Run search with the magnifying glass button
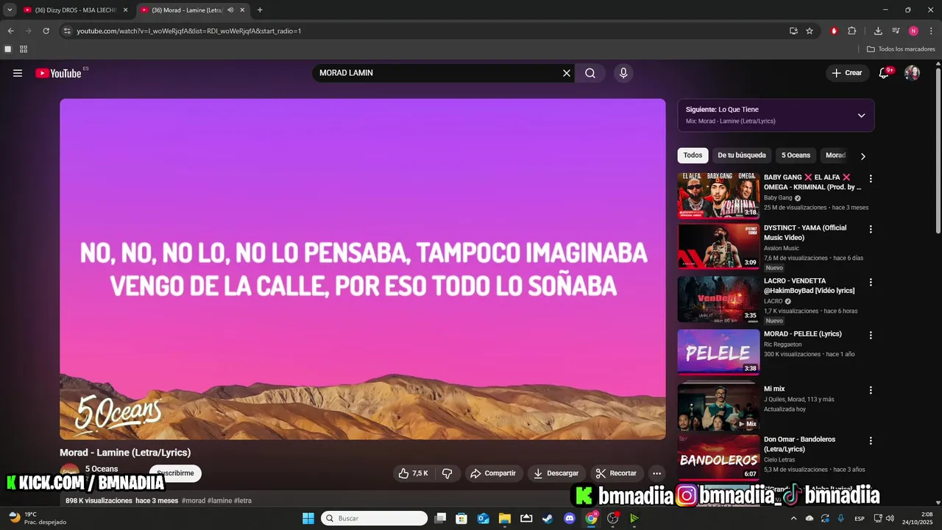The height and width of the screenshot is (530, 942). click(590, 73)
